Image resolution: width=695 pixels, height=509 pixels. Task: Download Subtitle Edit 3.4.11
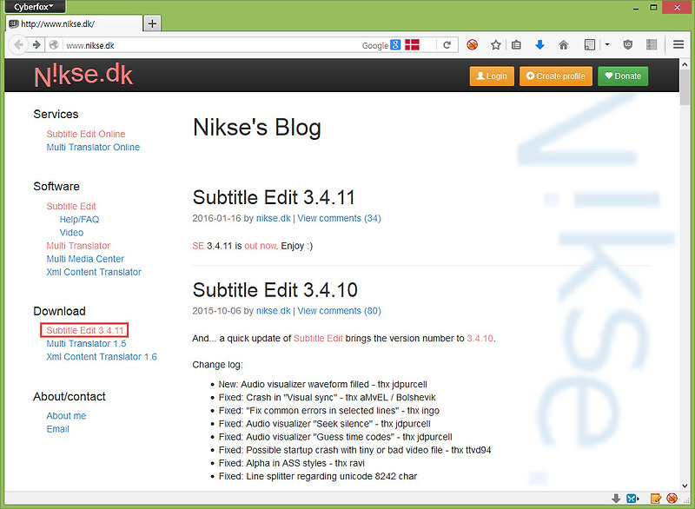(x=84, y=330)
